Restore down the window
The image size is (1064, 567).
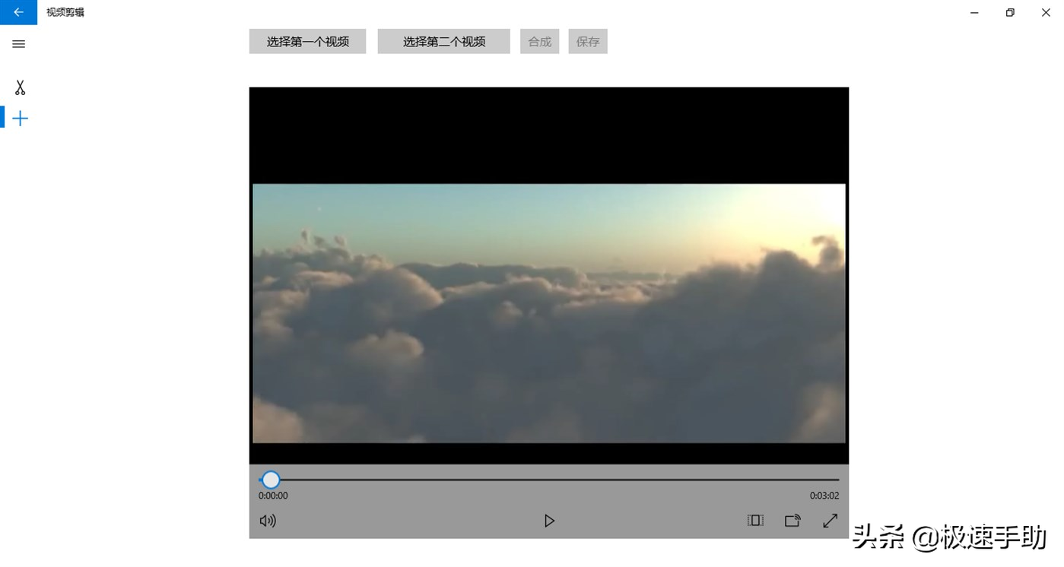pyautogui.click(x=1010, y=12)
